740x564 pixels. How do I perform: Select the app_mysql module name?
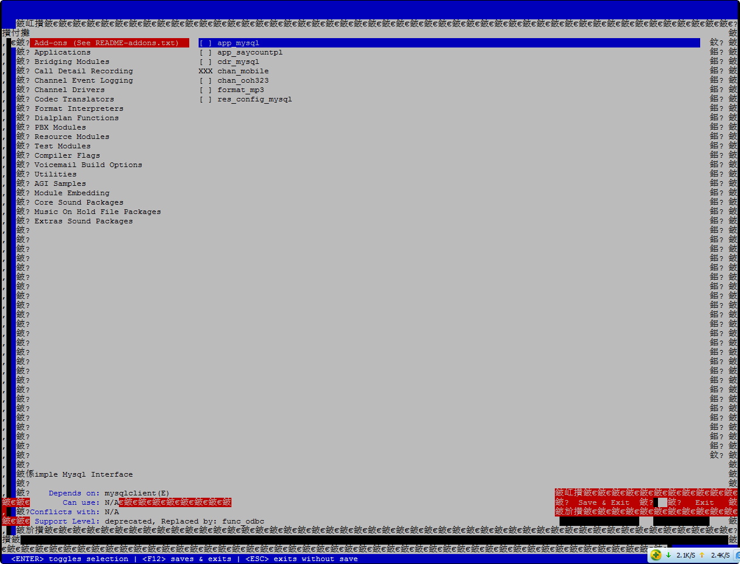(238, 43)
